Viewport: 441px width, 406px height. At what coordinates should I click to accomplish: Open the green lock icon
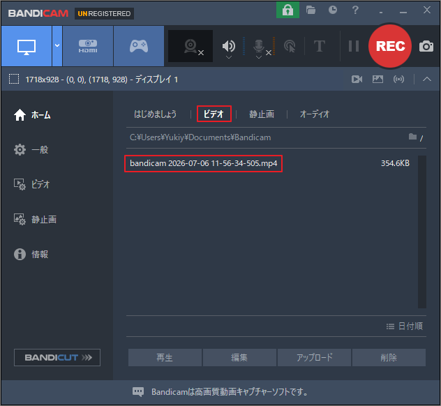coord(287,10)
